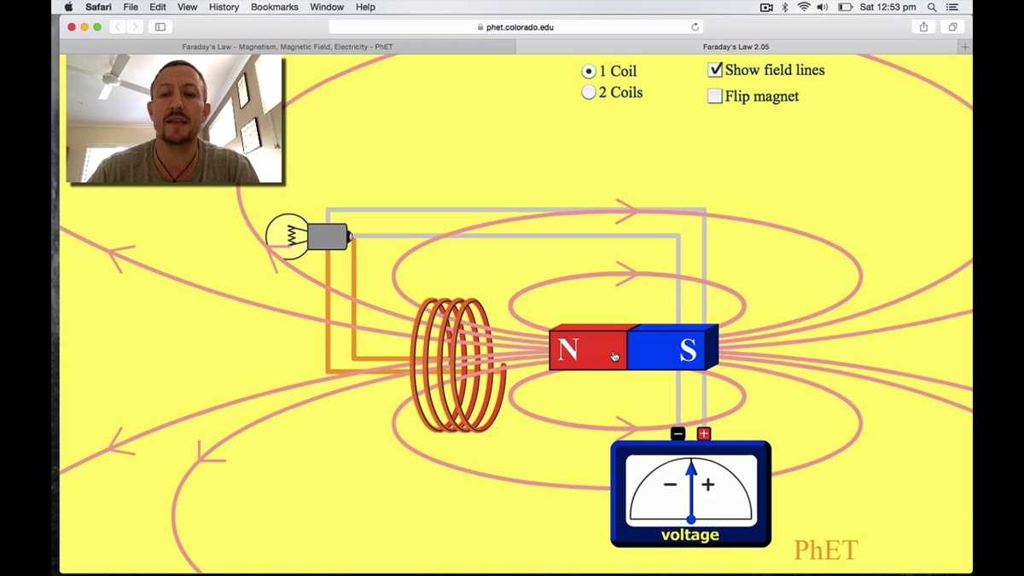The image size is (1024, 576).
Task: Click the phet.colorado.edu address bar
Action: 515,27
